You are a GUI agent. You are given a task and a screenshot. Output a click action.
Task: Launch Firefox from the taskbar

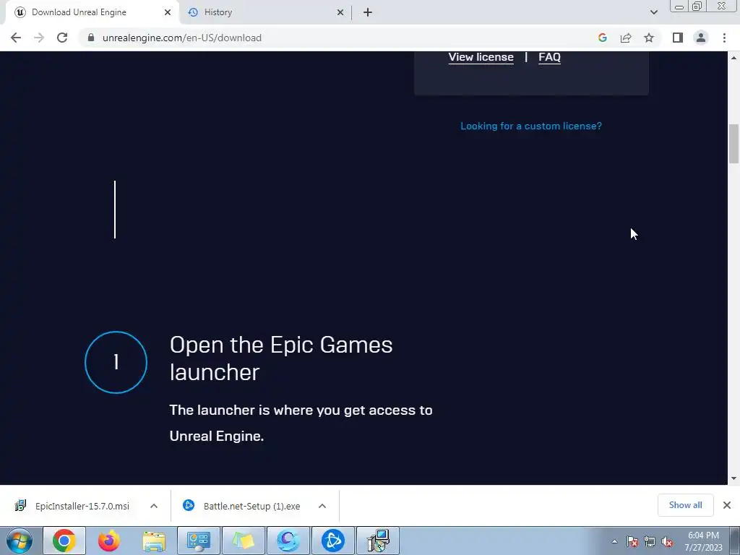click(109, 541)
